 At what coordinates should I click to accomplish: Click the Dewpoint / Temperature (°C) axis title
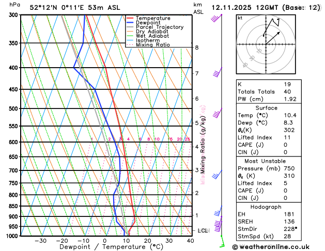click(111, 247)
